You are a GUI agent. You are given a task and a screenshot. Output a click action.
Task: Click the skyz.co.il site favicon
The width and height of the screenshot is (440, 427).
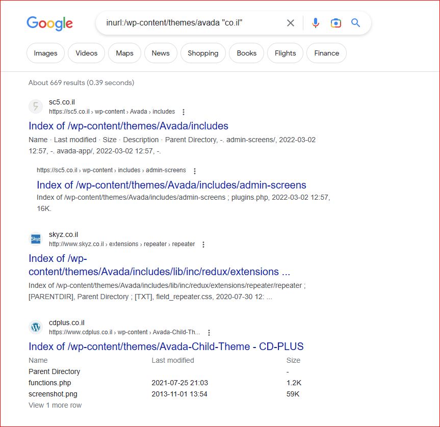(36, 239)
